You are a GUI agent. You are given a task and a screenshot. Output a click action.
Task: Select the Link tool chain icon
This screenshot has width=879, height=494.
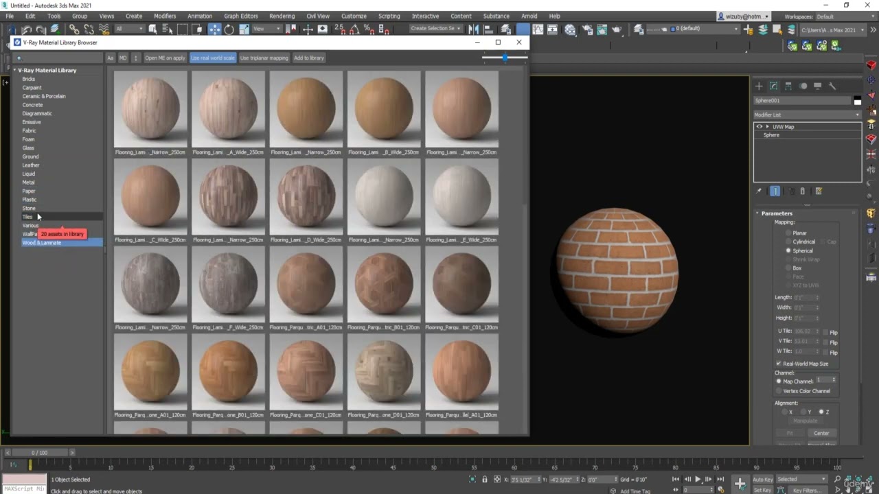pyautogui.click(x=73, y=30)
